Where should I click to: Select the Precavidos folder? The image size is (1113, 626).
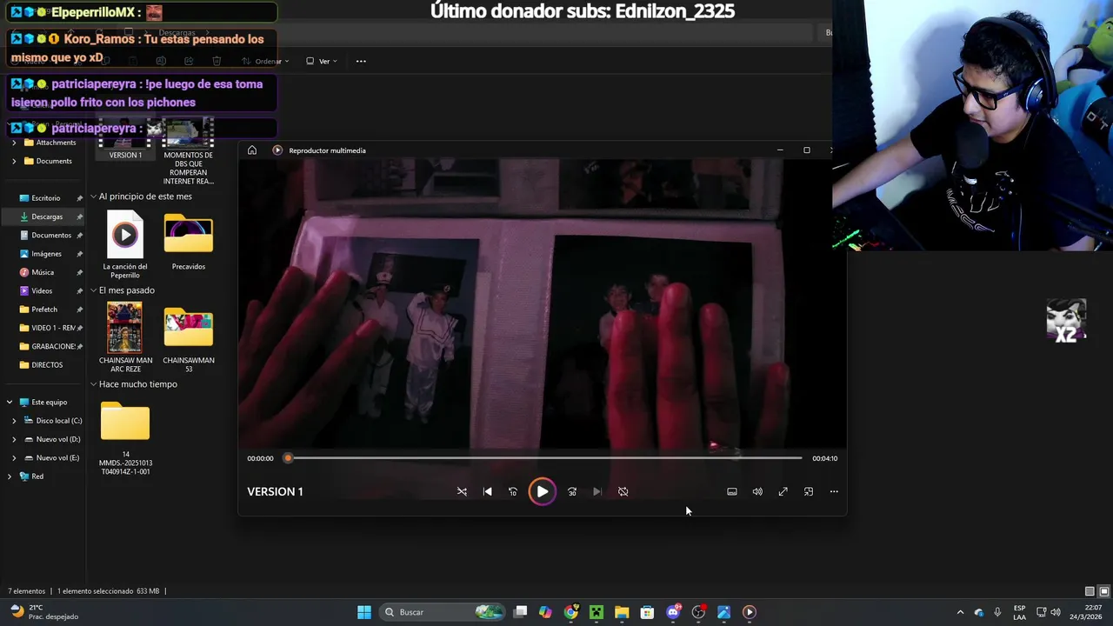189,242
